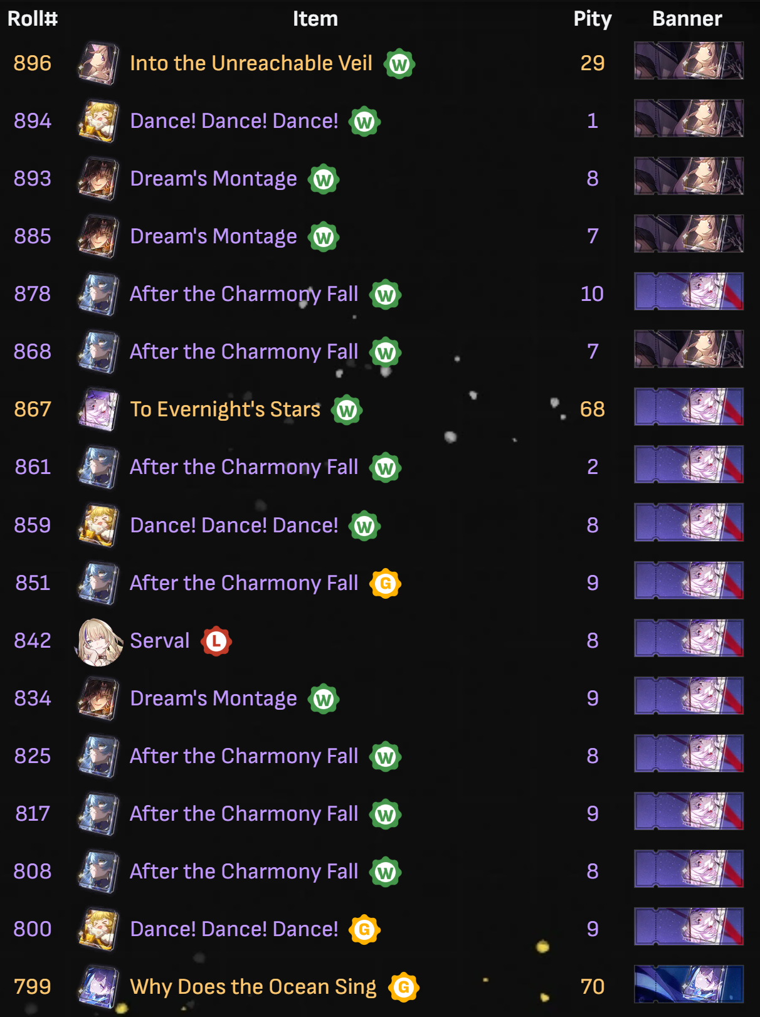Open the To Evernight's Stars item link
The height and width of the screenshot is (1017, 760).
click(x=225, y=409)
